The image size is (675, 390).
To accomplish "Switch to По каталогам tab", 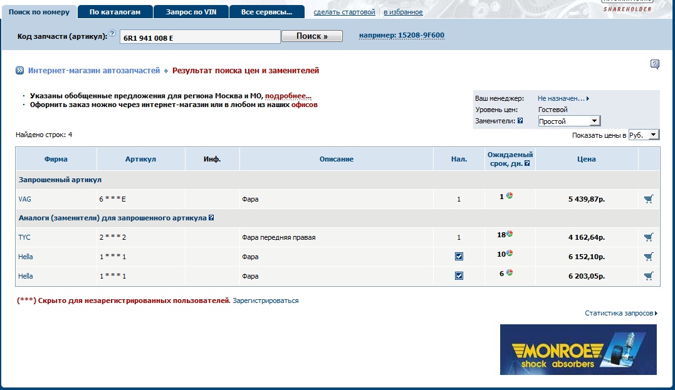I will pos(115,12).
